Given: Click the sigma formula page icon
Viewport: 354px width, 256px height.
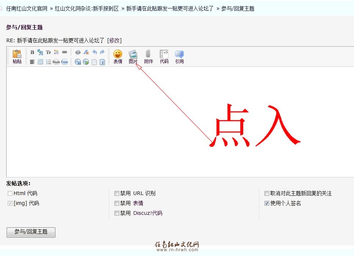Looking at the screenshot, I should click(102, 62).
